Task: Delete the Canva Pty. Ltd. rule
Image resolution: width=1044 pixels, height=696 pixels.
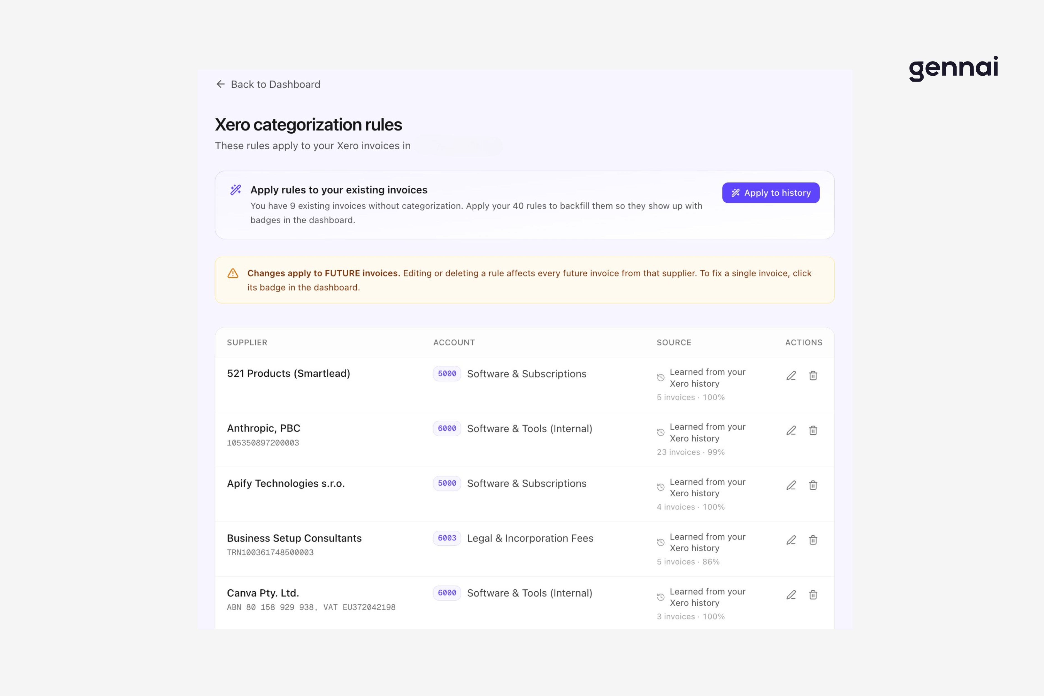Action: tap(813, 595)
